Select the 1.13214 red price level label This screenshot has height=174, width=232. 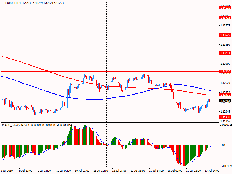pos(225,53)
